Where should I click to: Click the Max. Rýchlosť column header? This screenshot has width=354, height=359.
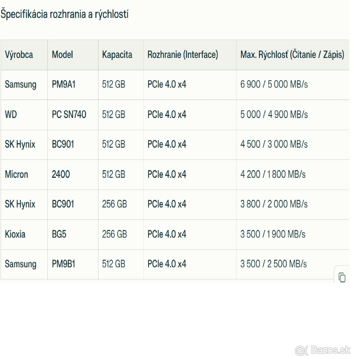292,55
